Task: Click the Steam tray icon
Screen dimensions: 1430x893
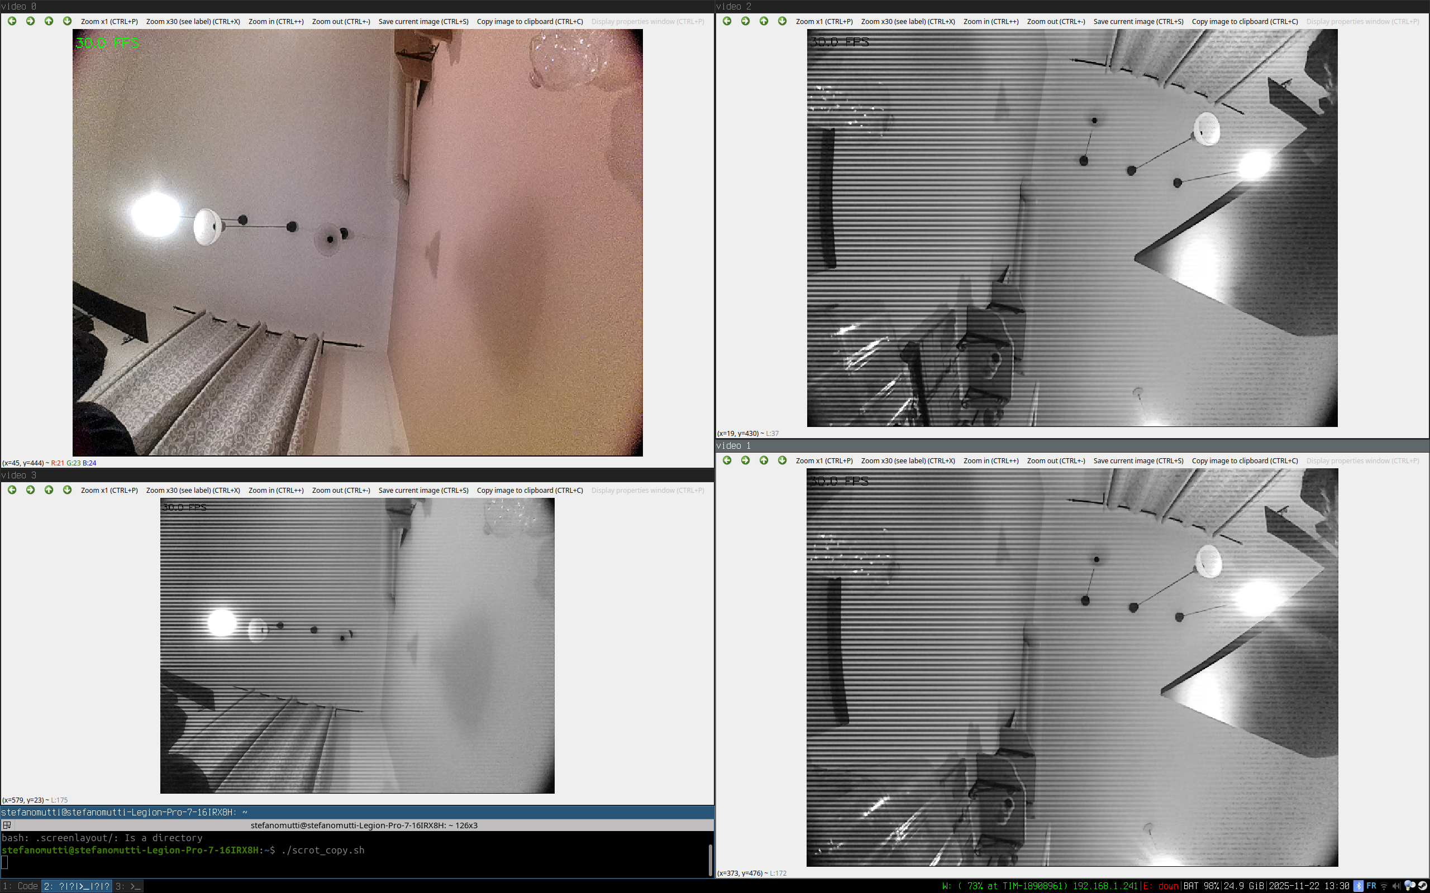Action: [1422, 886]
